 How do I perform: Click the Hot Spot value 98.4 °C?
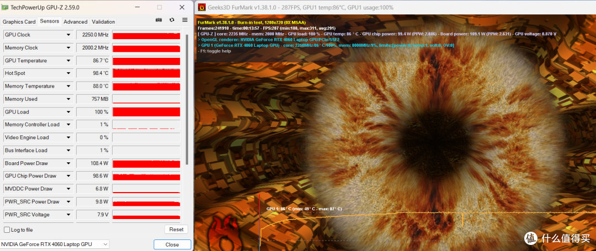coord(93,73)
